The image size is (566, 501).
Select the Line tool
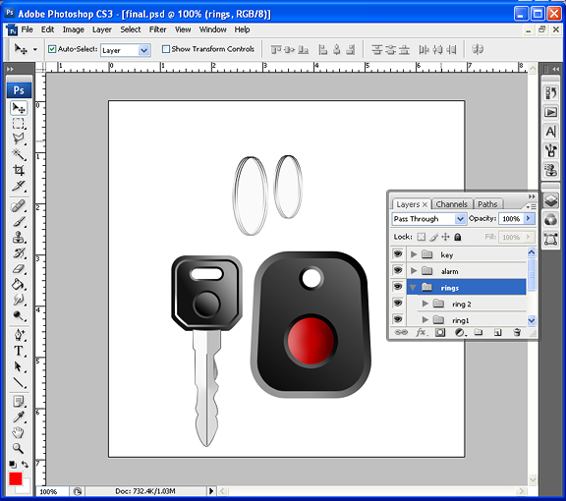click(x=19, y=382)
